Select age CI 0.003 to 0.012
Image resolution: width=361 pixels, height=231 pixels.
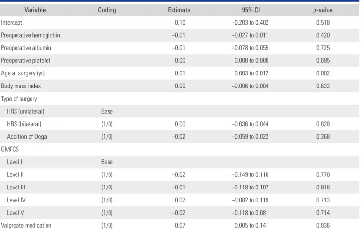(251, 73)
